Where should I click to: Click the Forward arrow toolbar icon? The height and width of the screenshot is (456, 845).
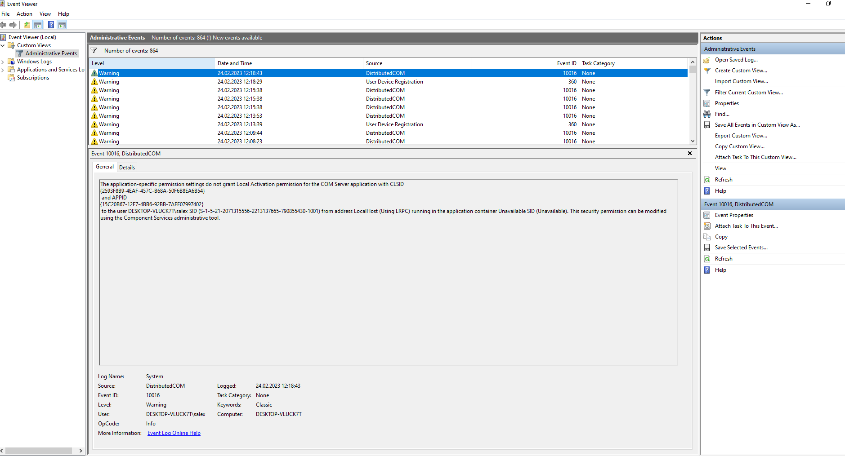pyautogui.click(x=13, y=25)
